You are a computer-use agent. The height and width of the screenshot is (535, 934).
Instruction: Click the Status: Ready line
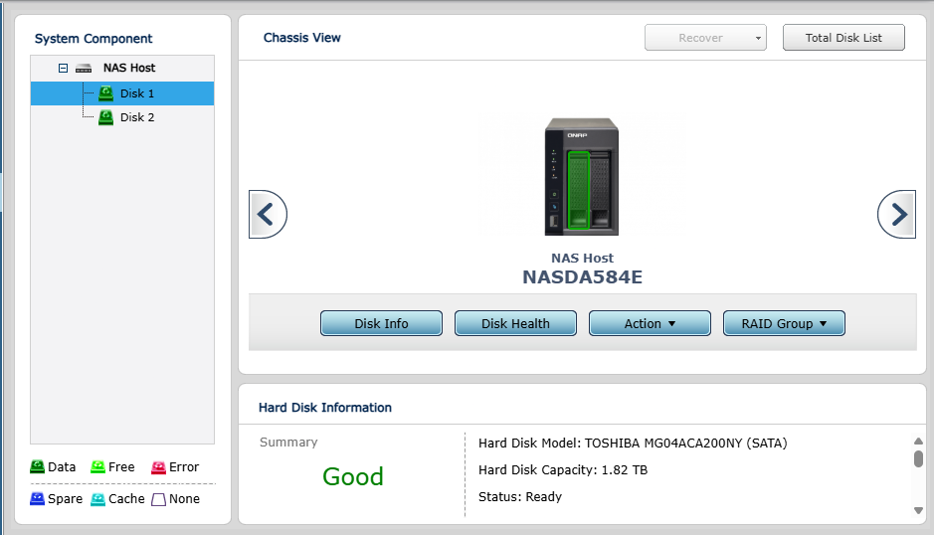point(520,497)
